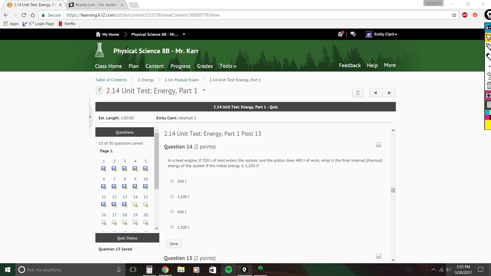This screenshot has width=491, height=276.
Task: Open the Table of Contents breadcrumb link
Action: pos(111,80)
